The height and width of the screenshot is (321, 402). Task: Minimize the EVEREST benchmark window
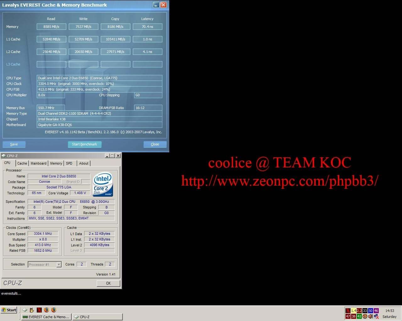(x=156, y=5)
